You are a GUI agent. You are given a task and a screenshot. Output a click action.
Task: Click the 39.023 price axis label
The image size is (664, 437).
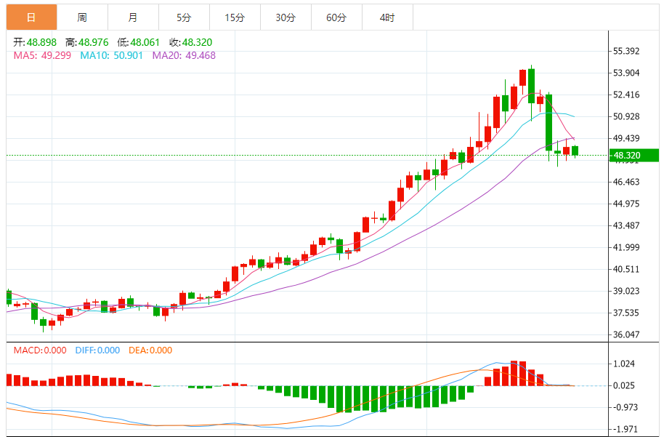click(x=626, y=291)
